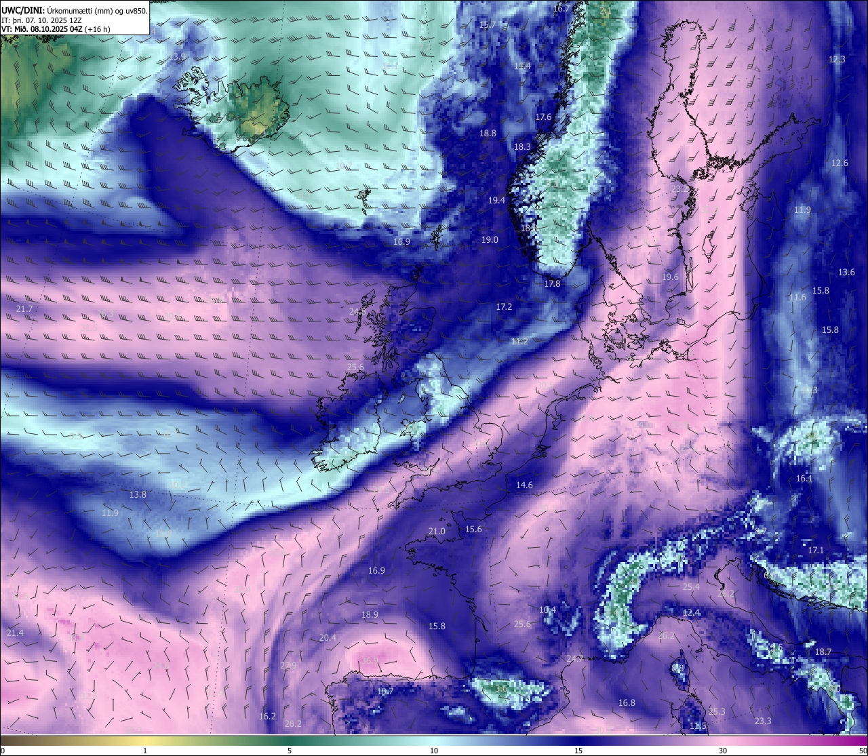Image resolution: width=868 pixels, height=756 pixels.
Task: Click the 21.7 value in the Atlantic
Action: point(24,309)
